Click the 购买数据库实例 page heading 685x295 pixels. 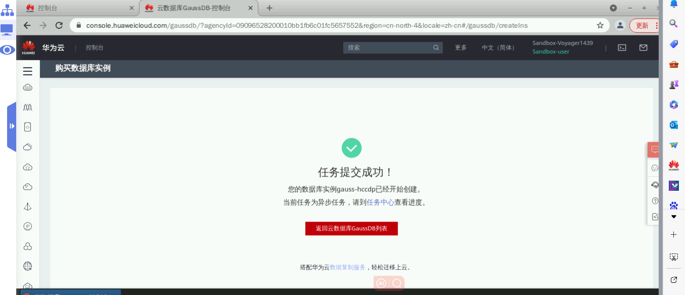click(83, 68)
